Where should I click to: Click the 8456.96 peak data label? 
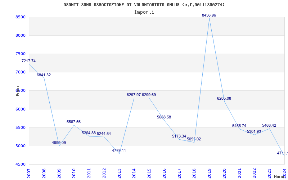[x=209, y=15]
